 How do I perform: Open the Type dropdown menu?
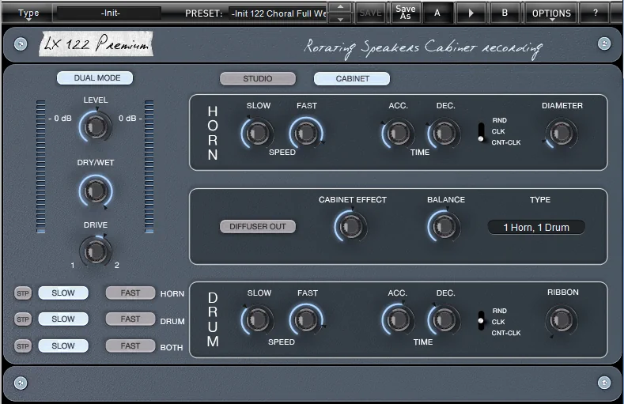[x=28, y=13]
